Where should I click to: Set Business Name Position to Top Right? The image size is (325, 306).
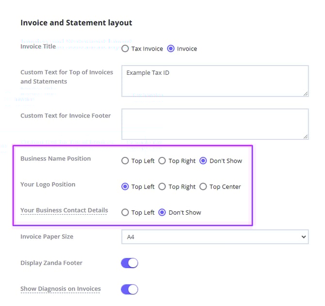162,161
